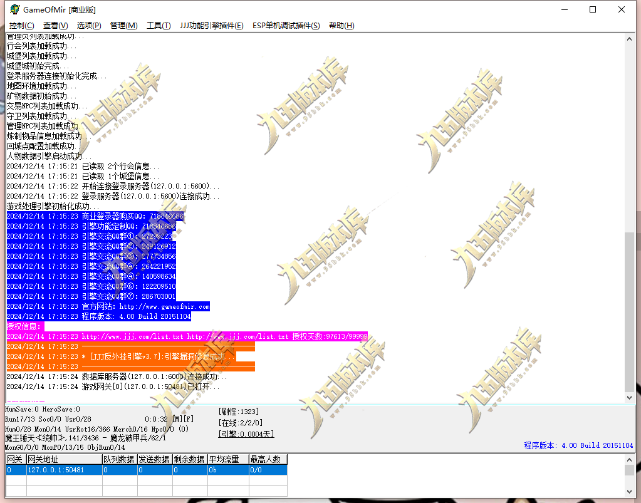This screenshot has width=641, height=503.
Task: Click the 队列数据 column header
Action: click(120, 460)
